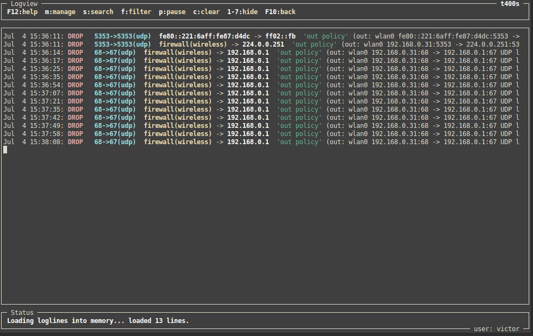Viewport: 533px width, 336px height.
Task: Open help via F12:help shortcut label
Action: point(22,12)
